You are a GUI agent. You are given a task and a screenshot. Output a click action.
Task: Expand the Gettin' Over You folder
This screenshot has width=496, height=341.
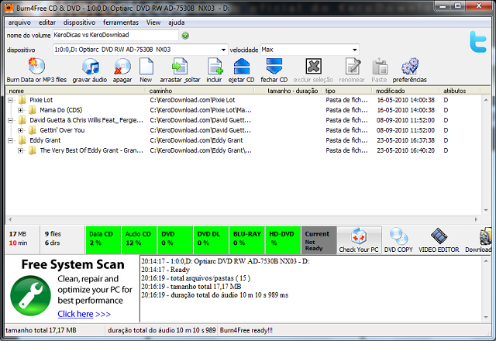[21, 130]
